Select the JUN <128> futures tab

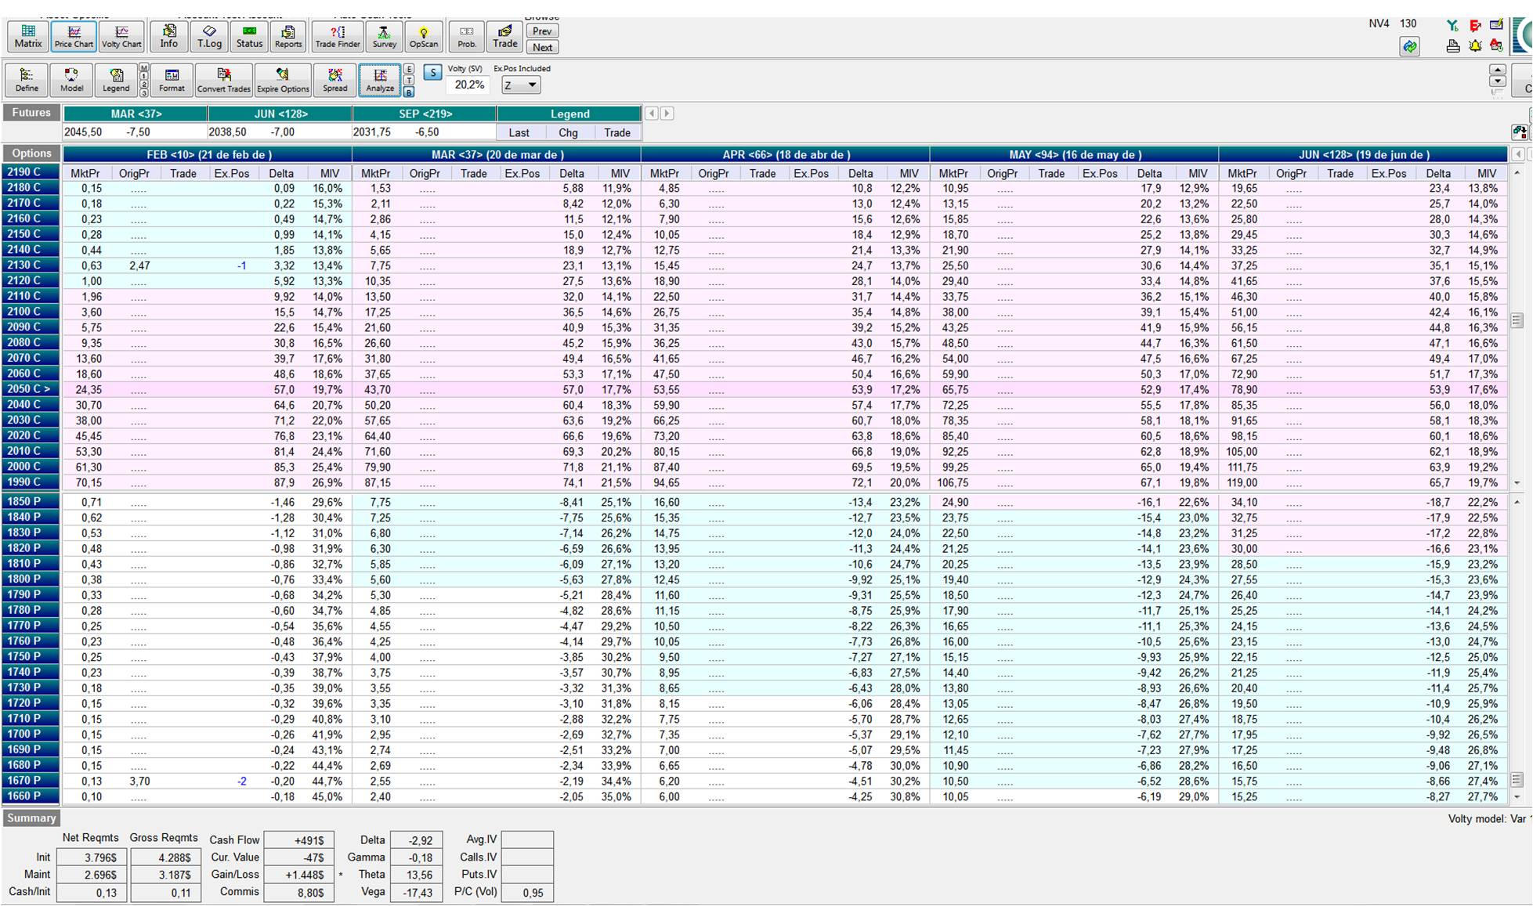tap(280, 114)
